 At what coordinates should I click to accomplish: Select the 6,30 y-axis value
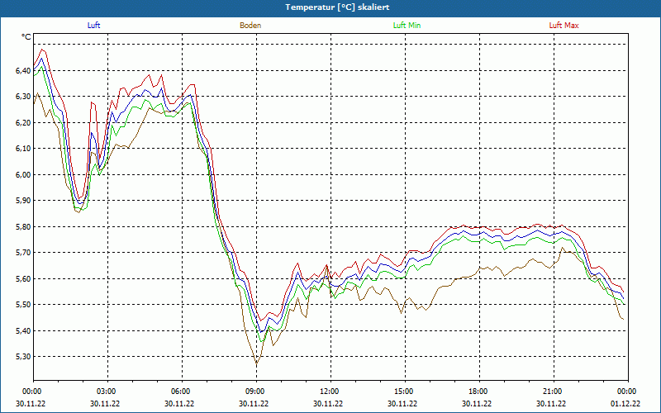pyautogui.click(x=23, y=97)
